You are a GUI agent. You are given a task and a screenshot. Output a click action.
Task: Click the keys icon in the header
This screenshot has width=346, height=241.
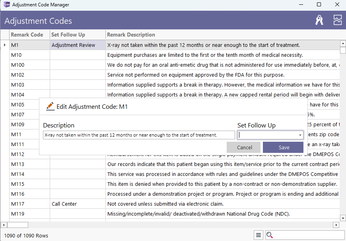[x=319, y=20]
